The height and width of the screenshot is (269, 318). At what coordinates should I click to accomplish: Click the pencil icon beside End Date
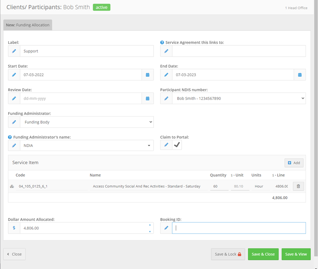[x=166, y=75]
